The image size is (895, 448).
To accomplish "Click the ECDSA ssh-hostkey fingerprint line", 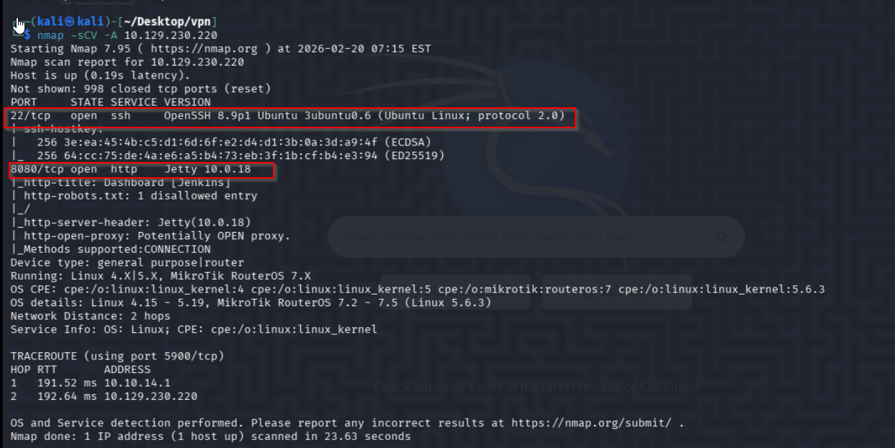I will [234, 143].
